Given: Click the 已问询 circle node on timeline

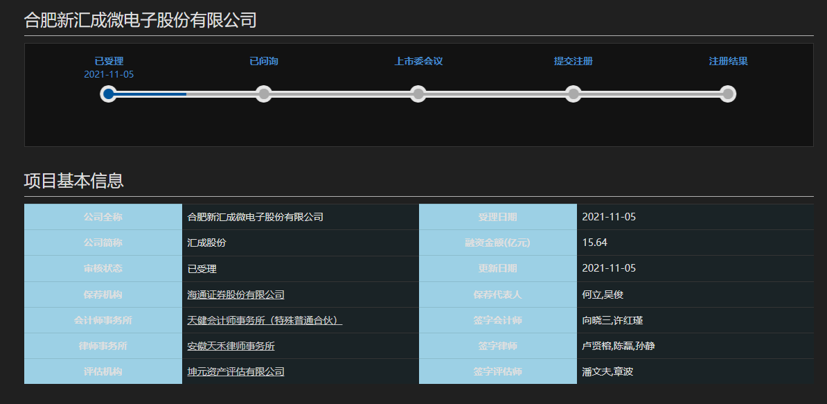Looking at the screenshot, I should (263, 94).
